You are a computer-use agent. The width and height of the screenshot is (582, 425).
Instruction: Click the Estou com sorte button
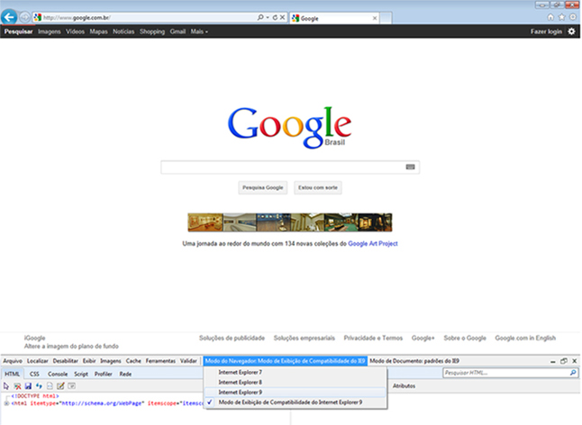pyautogui.click(x=318, y=187)
